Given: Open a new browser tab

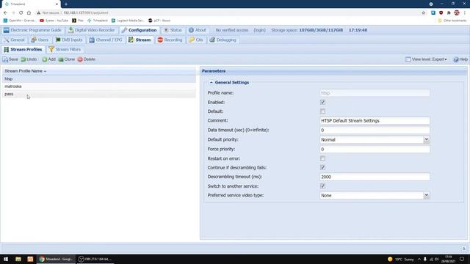Looking at the screenshot, I should coord(66,4).
